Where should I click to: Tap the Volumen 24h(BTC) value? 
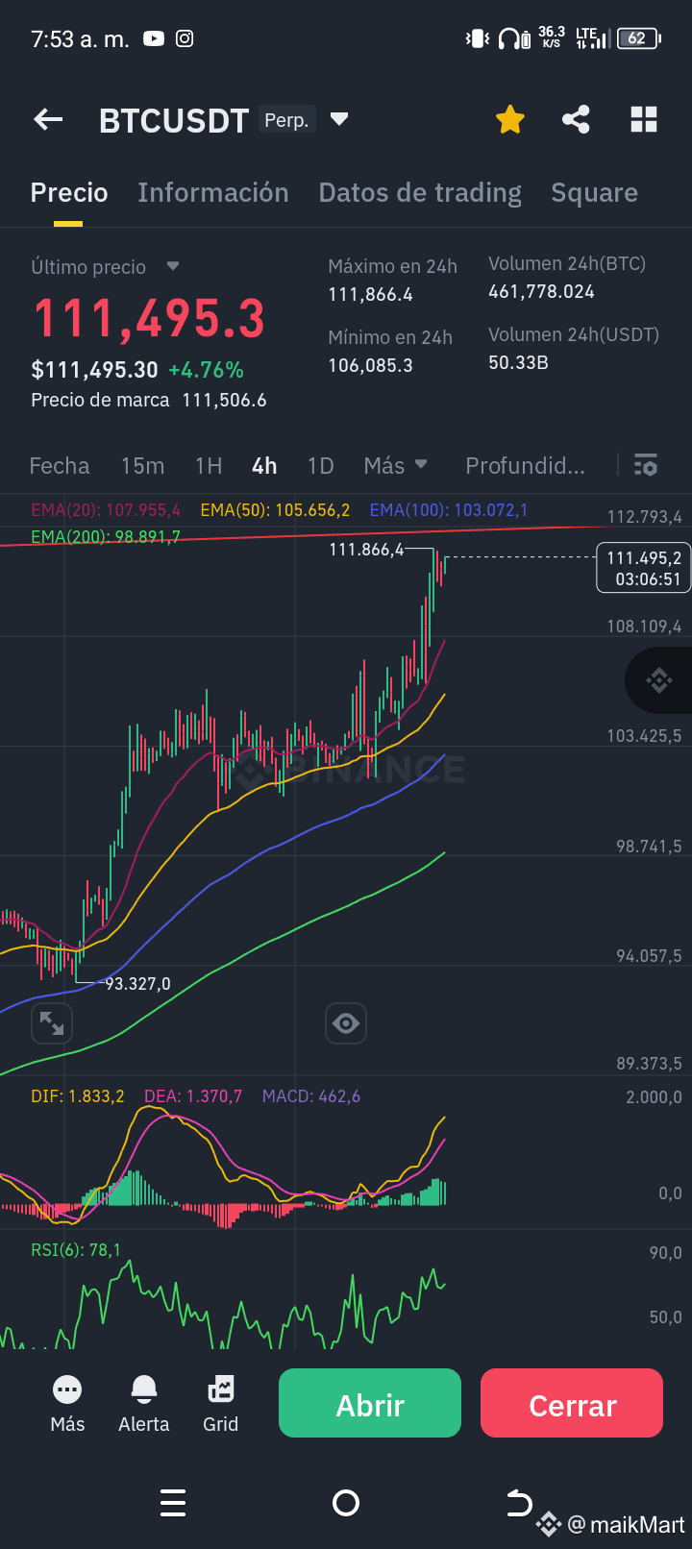click(541, 291)
